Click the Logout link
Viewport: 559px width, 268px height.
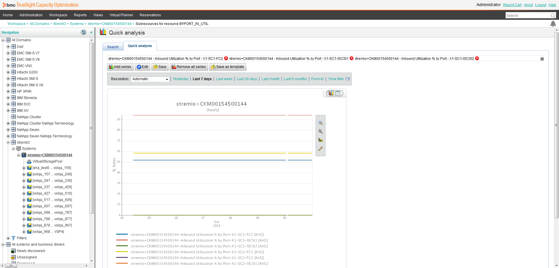541,5
